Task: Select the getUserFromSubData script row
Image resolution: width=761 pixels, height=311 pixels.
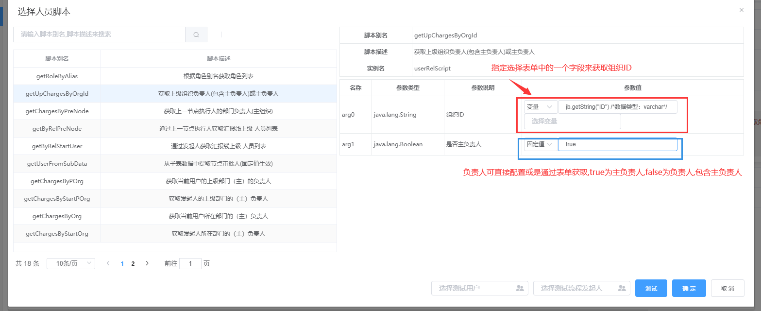Action: click(175, 164)
